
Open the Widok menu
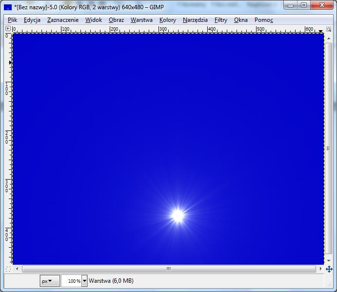point(94,20)
